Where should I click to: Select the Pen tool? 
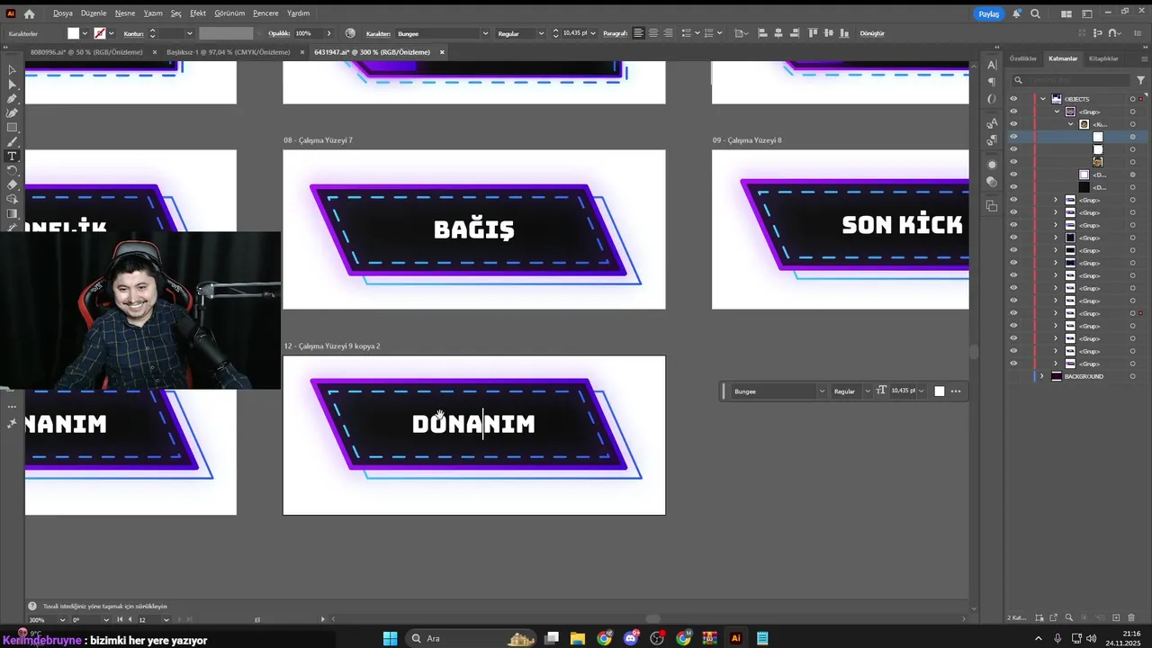[12, 99]
